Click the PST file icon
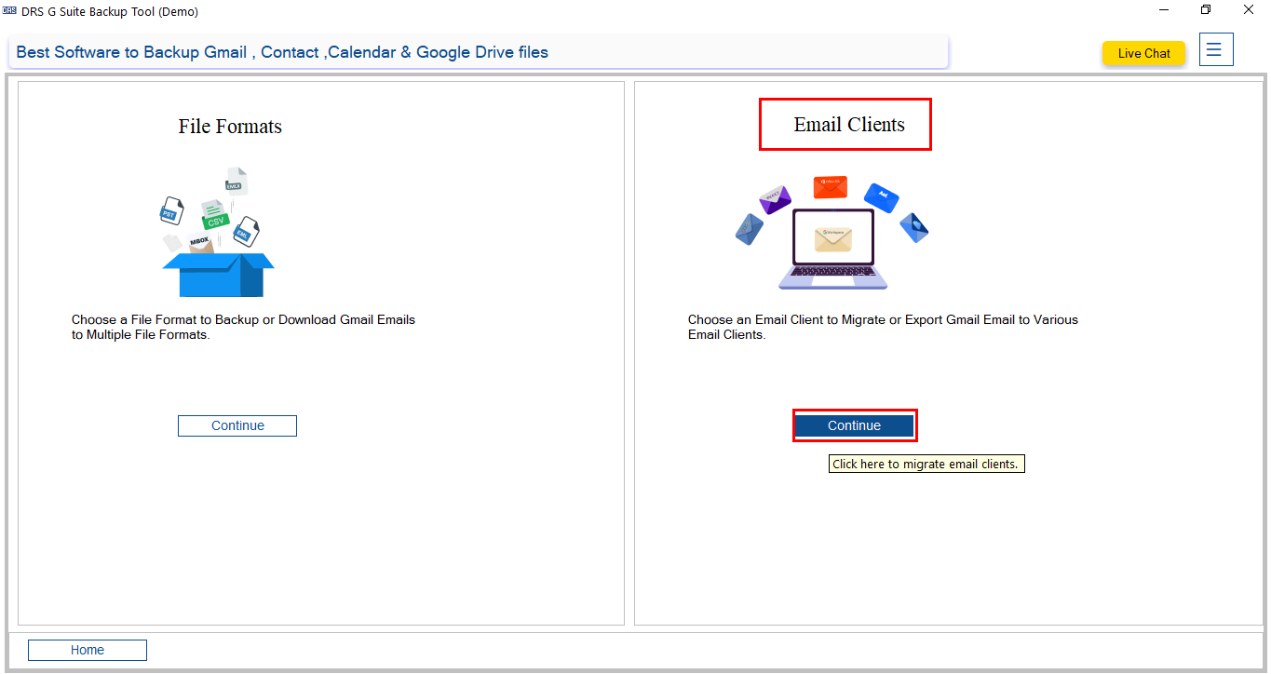Image resolution: width=1271 pixels, height=674 pixels. (169, 210)
